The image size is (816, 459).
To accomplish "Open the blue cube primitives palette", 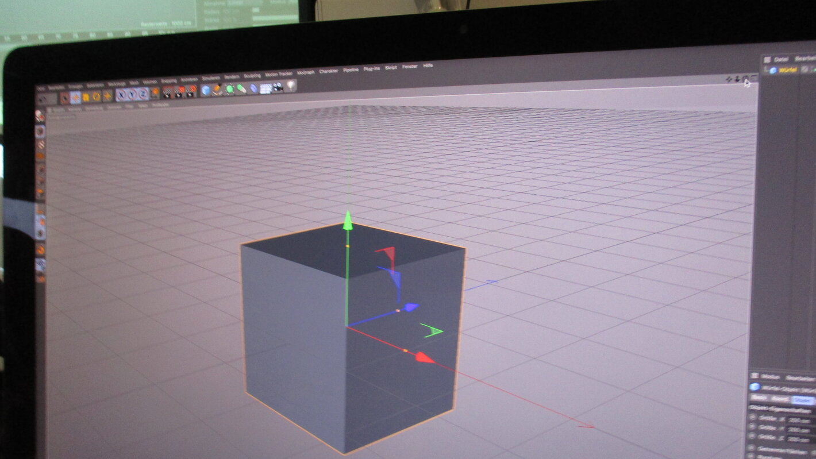I will point(205,90).
